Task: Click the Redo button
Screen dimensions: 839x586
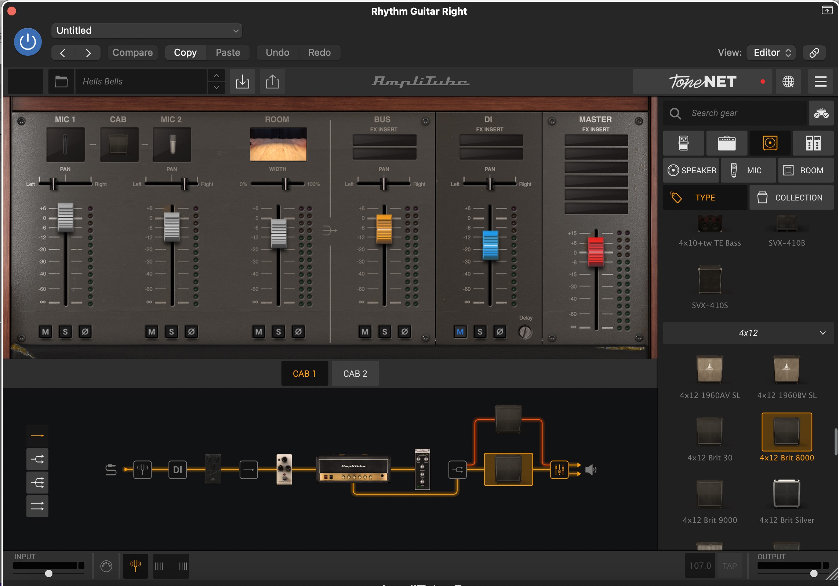Action: [319, 53]
